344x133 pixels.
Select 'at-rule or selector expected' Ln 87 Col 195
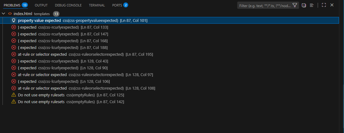(171, 54)
